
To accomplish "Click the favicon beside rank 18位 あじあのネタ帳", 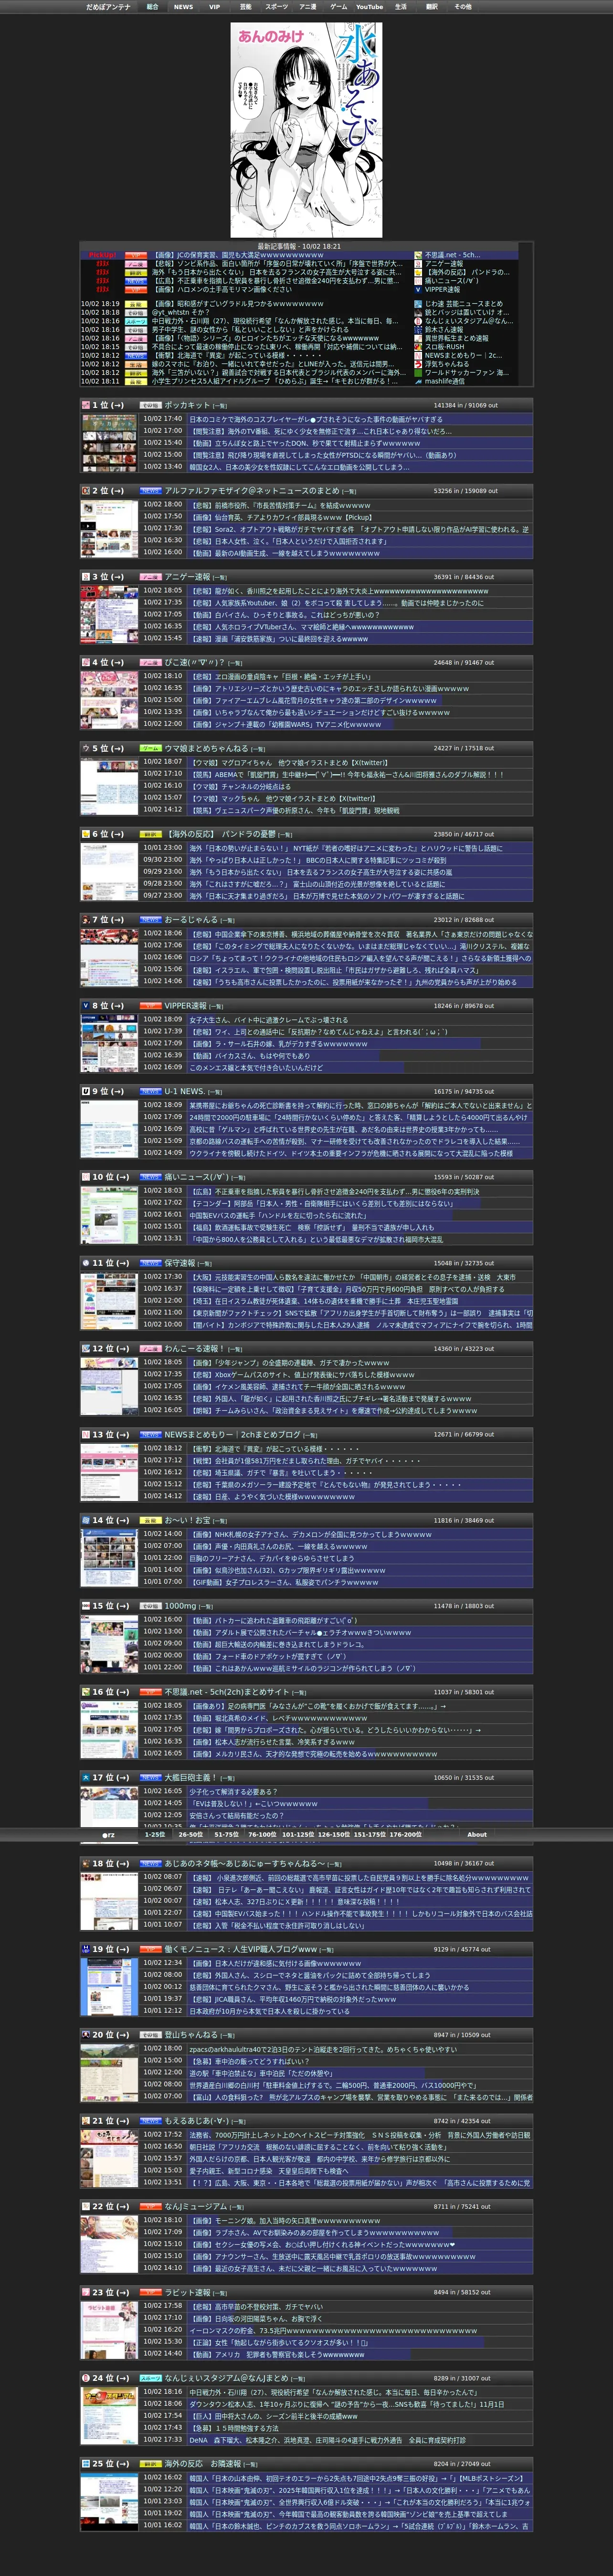I will point(86,1863).
